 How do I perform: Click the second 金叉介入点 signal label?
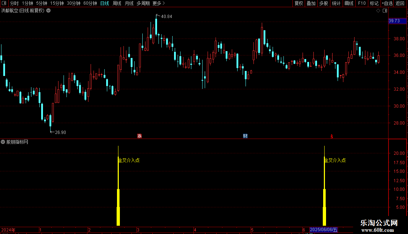(x=335, y=160)
